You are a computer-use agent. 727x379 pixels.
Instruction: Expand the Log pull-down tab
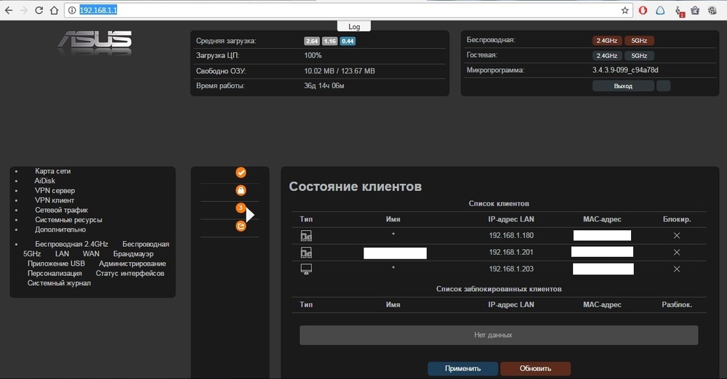(354, 26)
